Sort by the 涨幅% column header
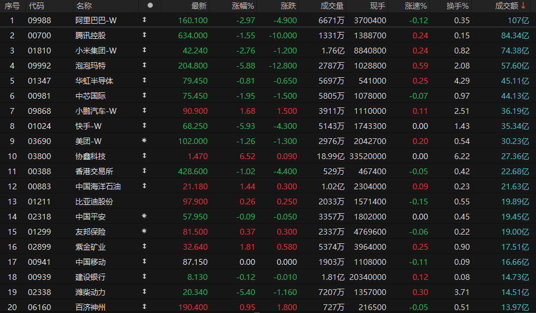 (x=243, y=6)
